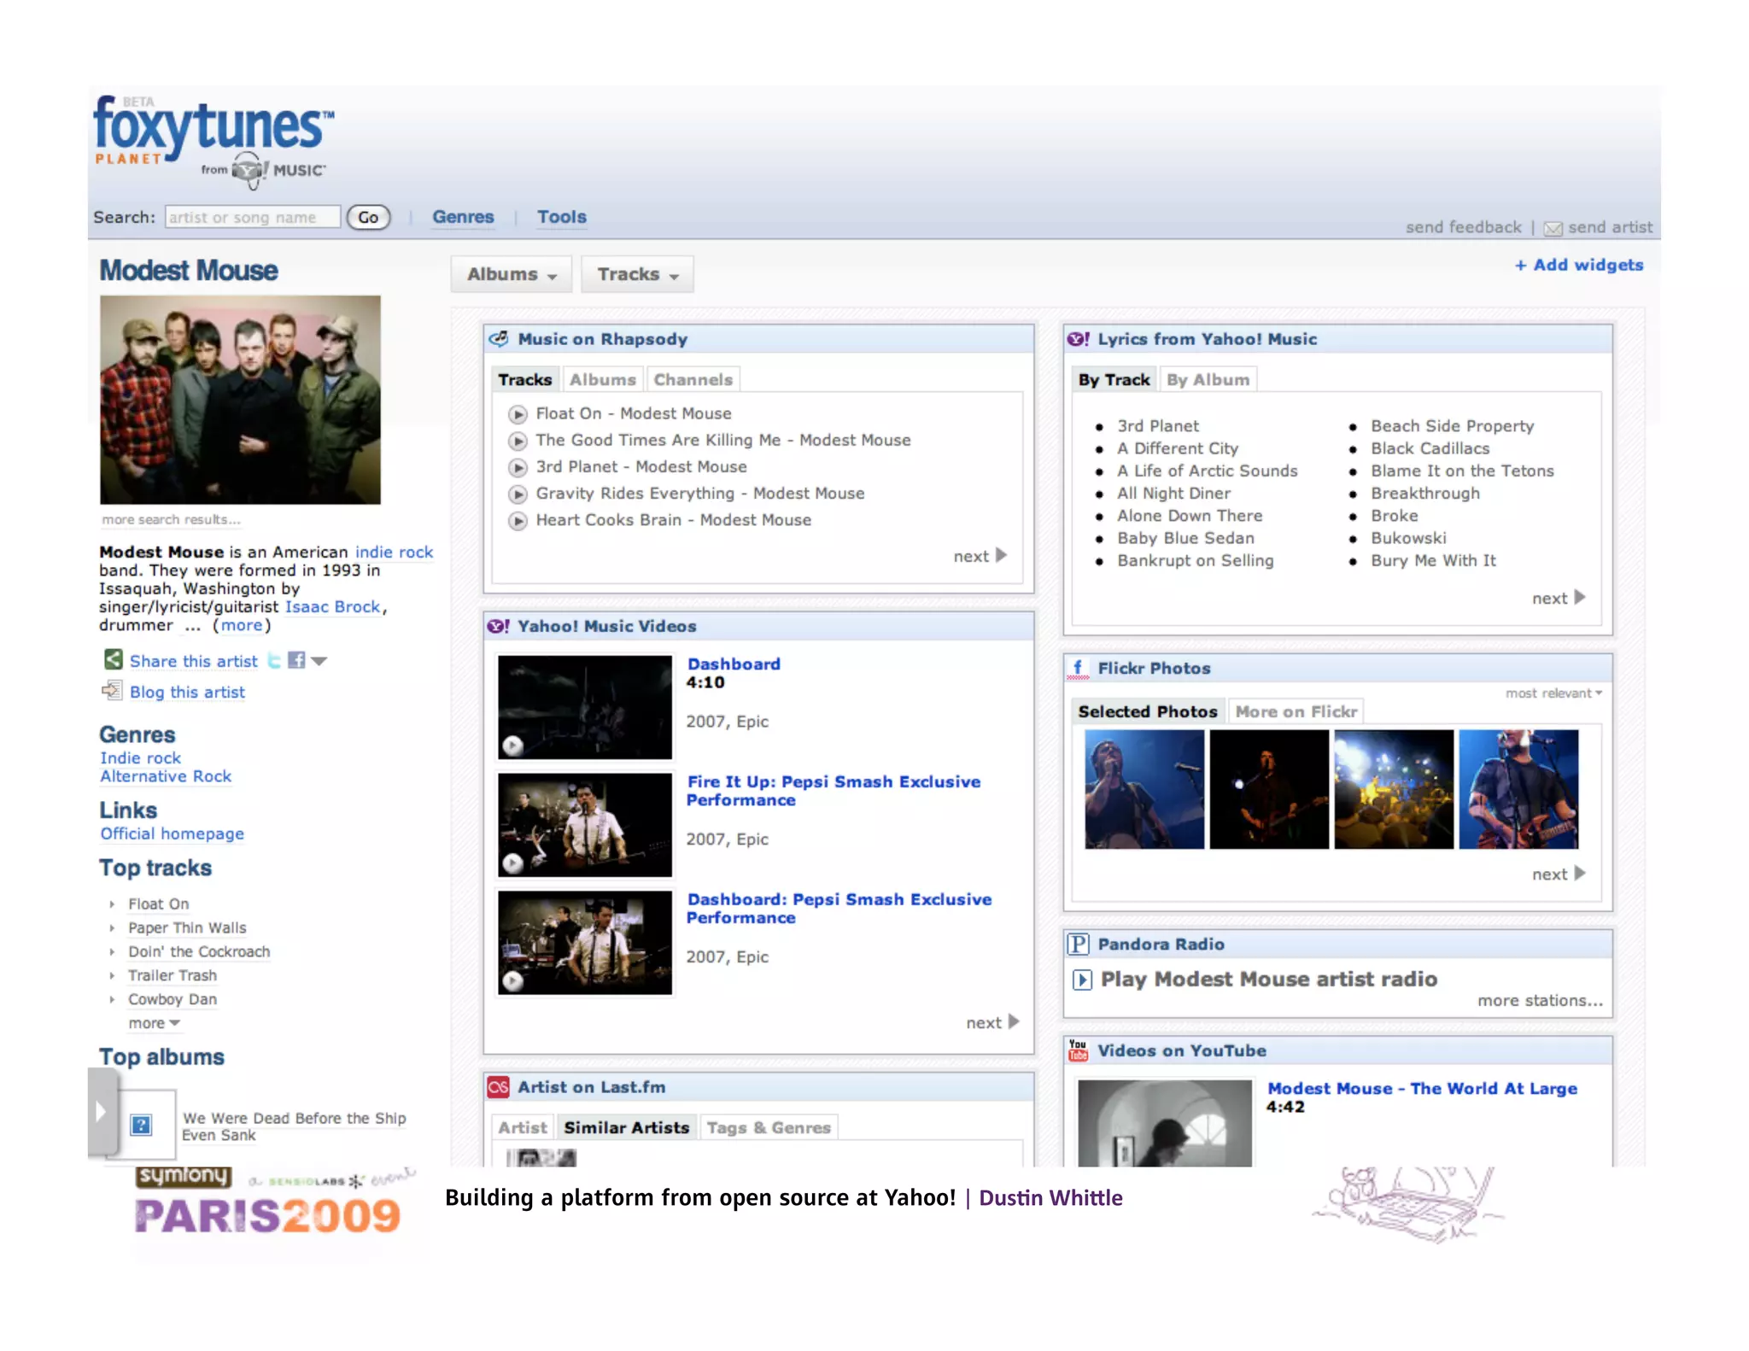Viewport: 1749px width, 1351px height.
Task: Switch to Channels tab in Rhapsody widget
Action: coord(693,379)
